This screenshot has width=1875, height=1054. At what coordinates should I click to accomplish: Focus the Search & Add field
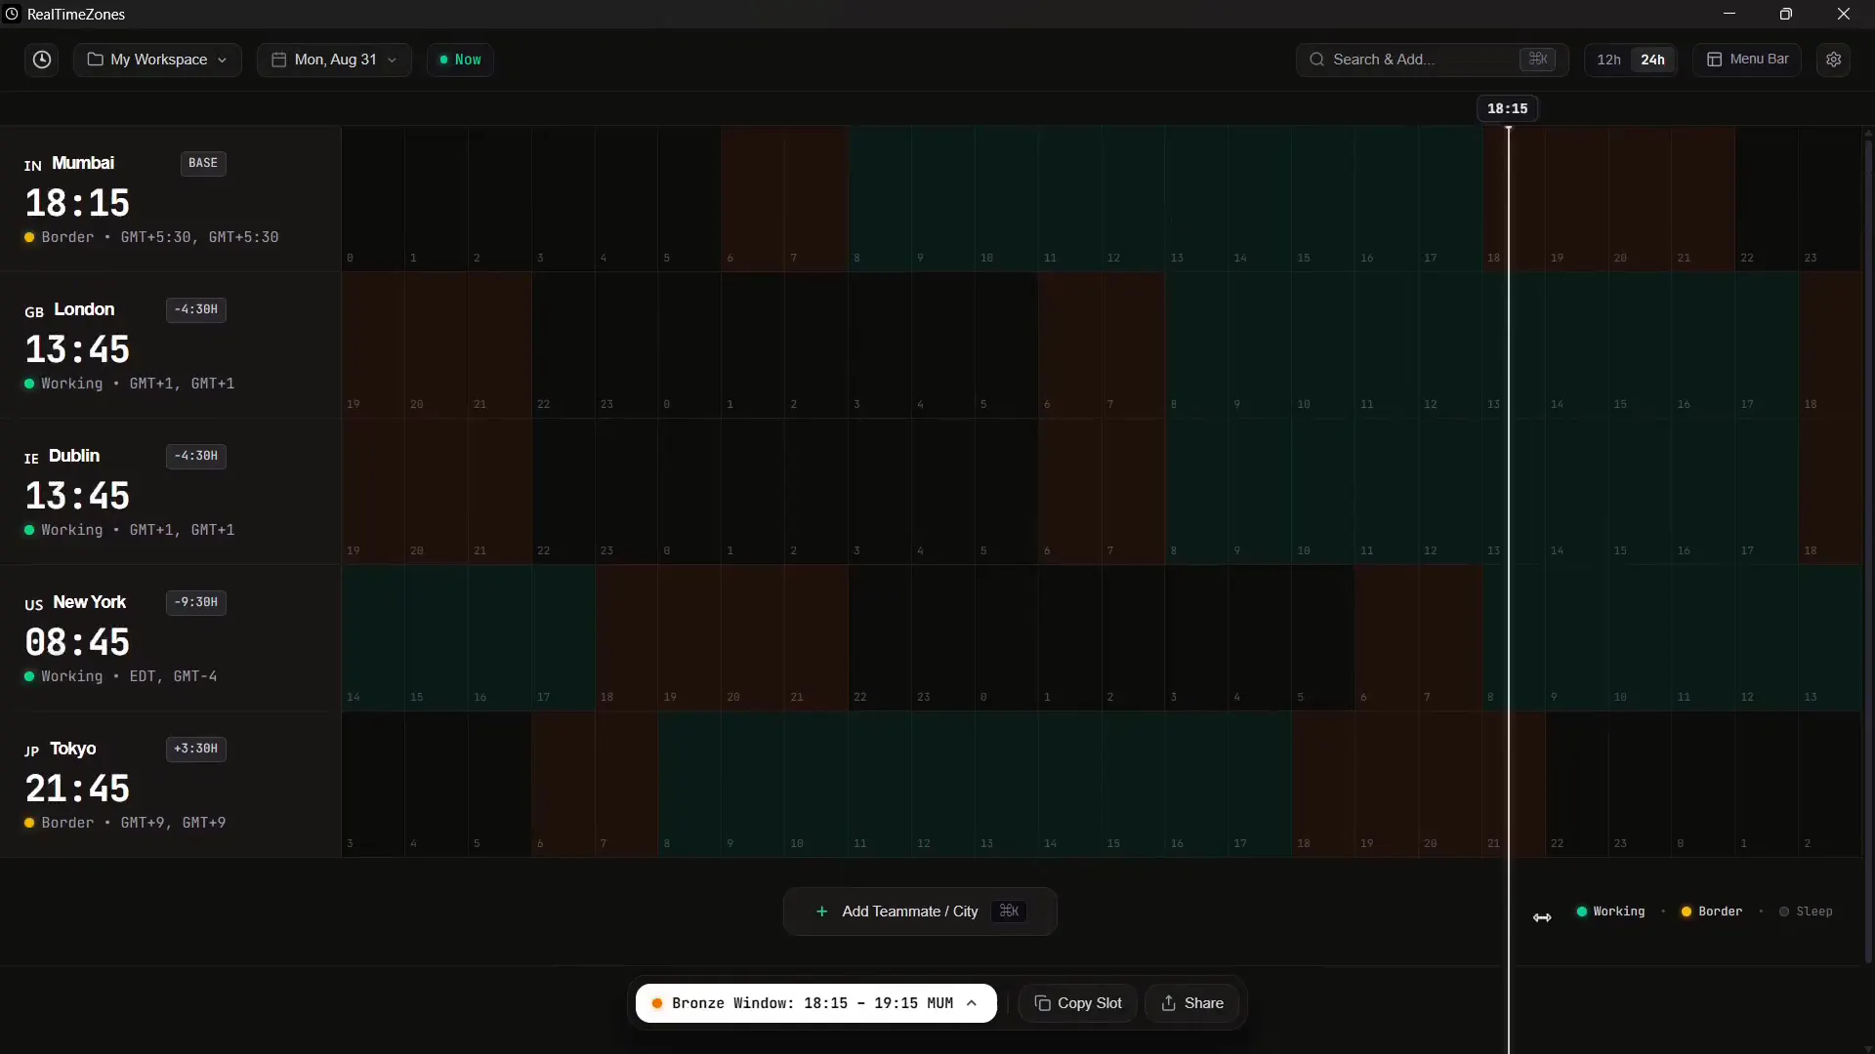click(1432, 60)
